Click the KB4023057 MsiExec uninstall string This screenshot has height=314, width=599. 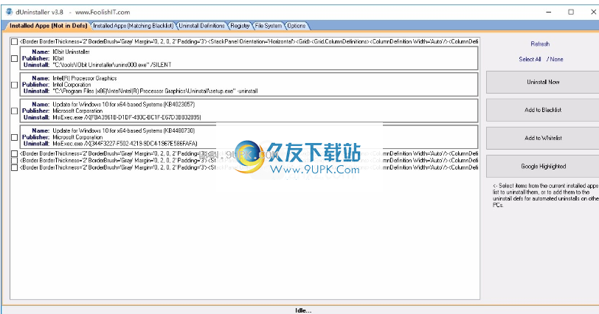click(127, 117)
